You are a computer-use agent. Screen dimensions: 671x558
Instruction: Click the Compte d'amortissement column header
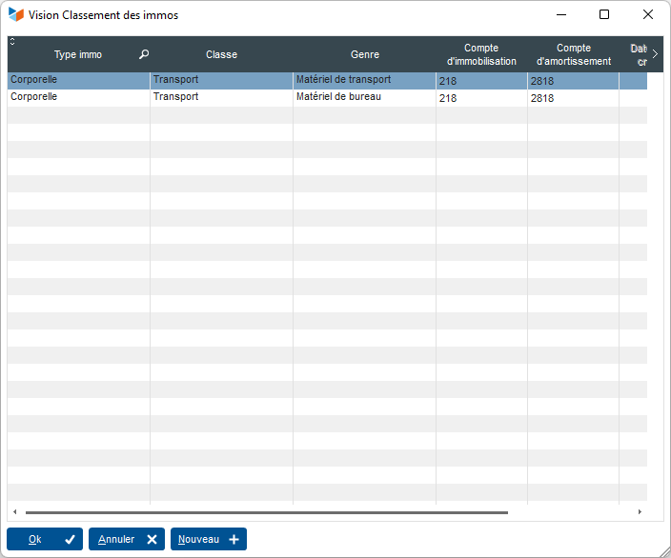pos(573,55)
